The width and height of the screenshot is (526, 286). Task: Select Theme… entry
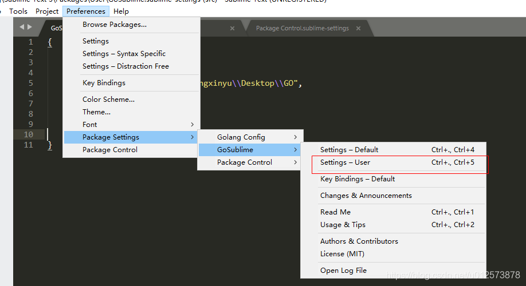(x=132, y=112)
